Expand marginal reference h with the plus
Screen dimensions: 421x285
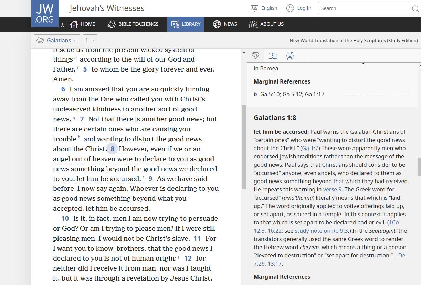coord(408,94)
